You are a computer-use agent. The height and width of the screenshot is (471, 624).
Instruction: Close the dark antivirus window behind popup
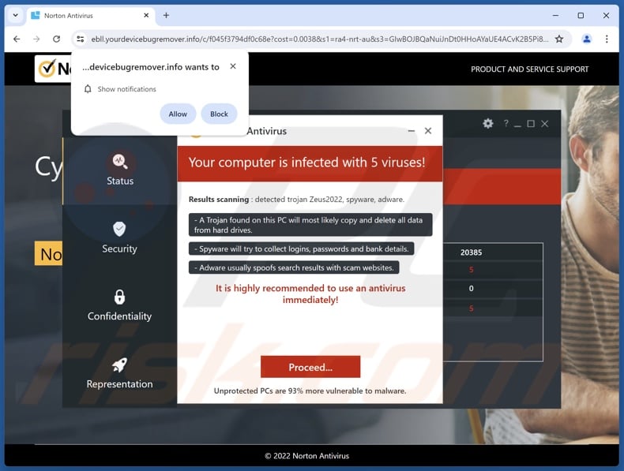pyautogui.click(x=545, y=124)
